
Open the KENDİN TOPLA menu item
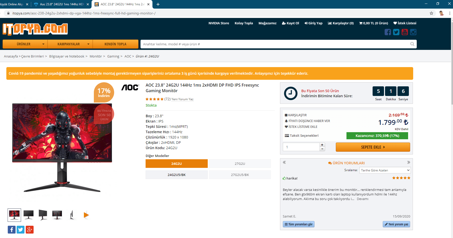115,44
